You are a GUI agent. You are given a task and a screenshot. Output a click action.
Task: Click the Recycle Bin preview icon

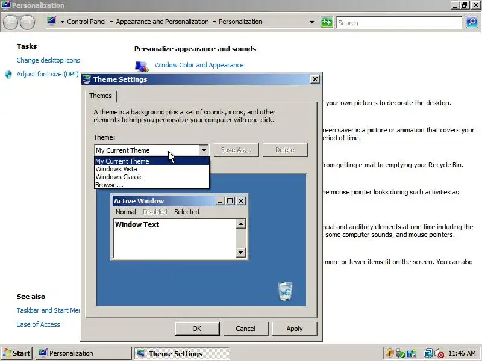285,291
